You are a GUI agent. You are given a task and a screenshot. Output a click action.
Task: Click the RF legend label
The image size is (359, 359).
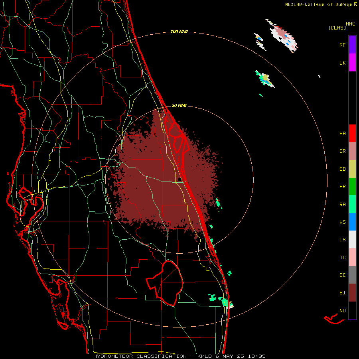[342, 45]
